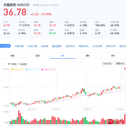
Task: Open 龙虎榜 link
Action: point(45,46)
